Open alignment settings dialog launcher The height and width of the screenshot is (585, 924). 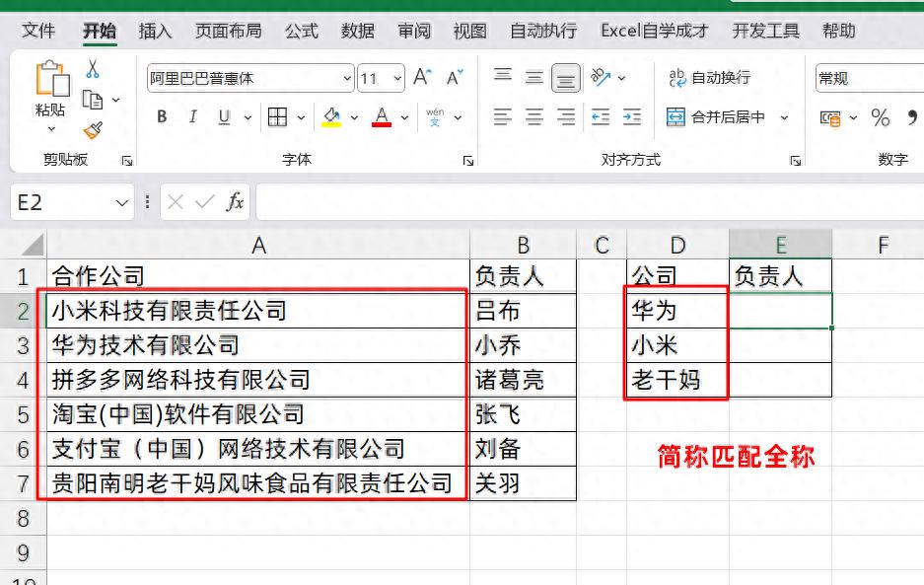[x=796, y=161]
